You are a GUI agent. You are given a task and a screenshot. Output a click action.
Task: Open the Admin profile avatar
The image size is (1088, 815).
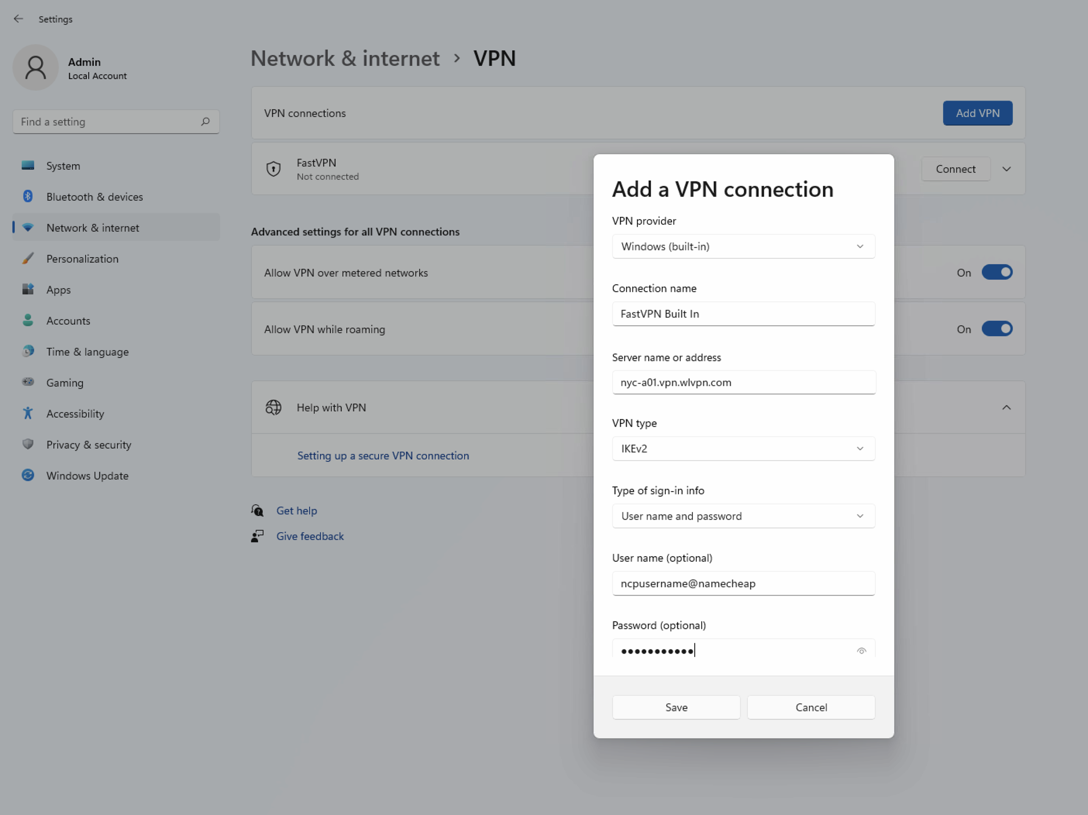coord(36,68)
